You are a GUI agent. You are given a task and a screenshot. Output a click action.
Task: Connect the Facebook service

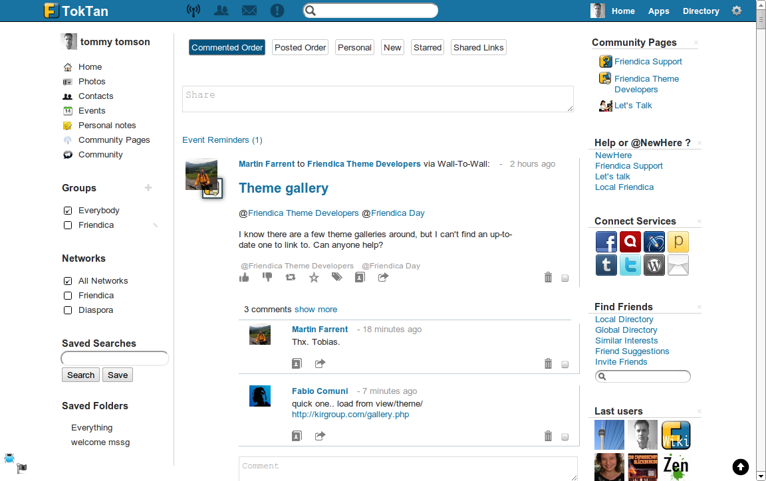click(x=606, y=242)
